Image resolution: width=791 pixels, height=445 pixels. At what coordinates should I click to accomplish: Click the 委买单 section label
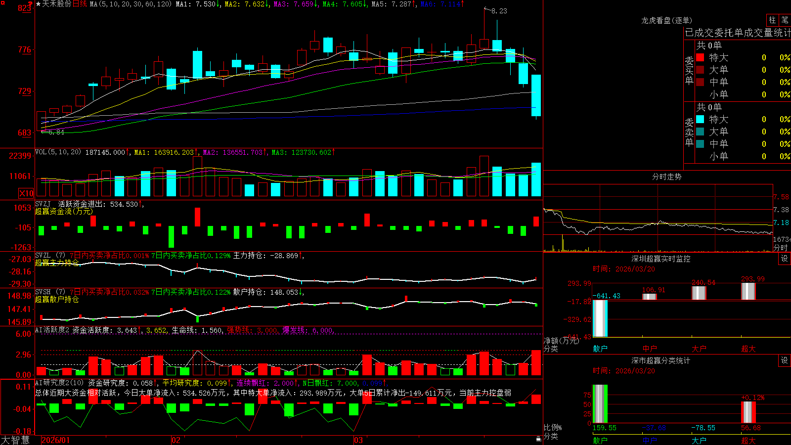[x=689, y=70]
